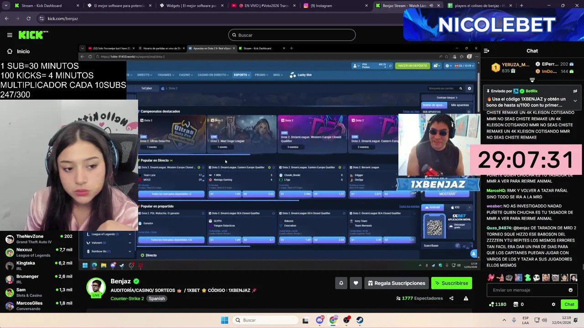Click in the Kick Buscar search field
Screen dimensions: 584x328
coord(292,35)
